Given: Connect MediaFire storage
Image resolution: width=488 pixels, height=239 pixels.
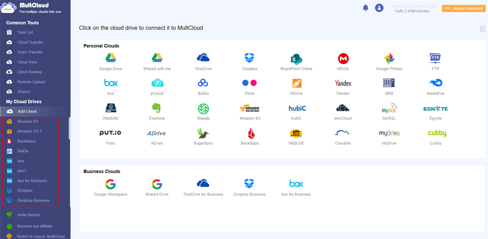Looking at the screenshot, I should click(436, 87).
